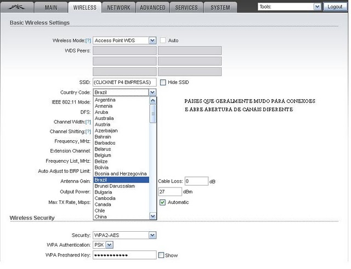351x269 pixels.
Task: Open the NETWORK tab
Action: pos(118,7)
